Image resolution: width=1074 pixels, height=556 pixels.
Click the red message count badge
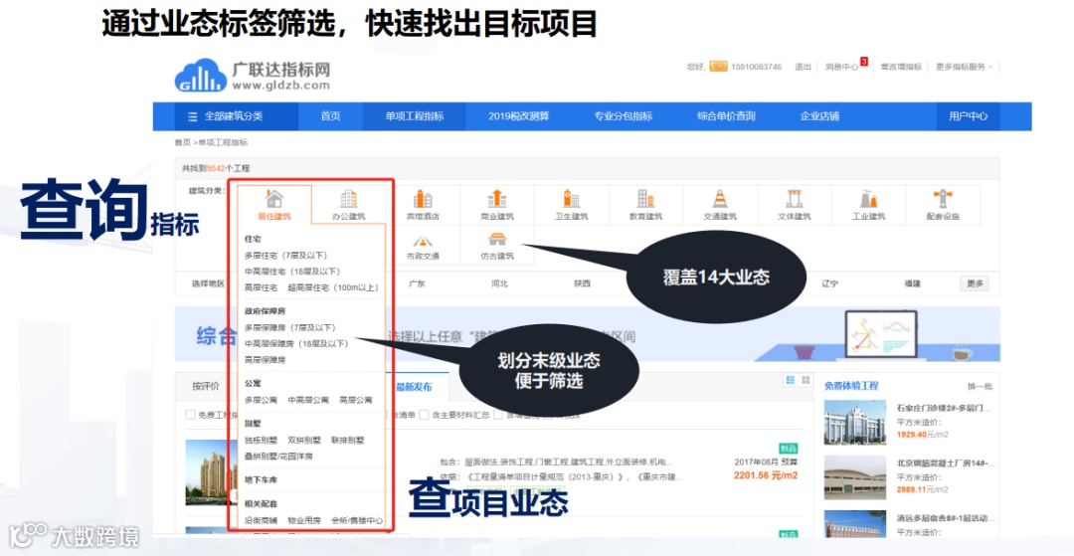click(x=864, y=62)
